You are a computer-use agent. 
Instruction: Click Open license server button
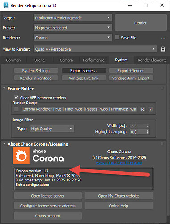coord(48,196)
